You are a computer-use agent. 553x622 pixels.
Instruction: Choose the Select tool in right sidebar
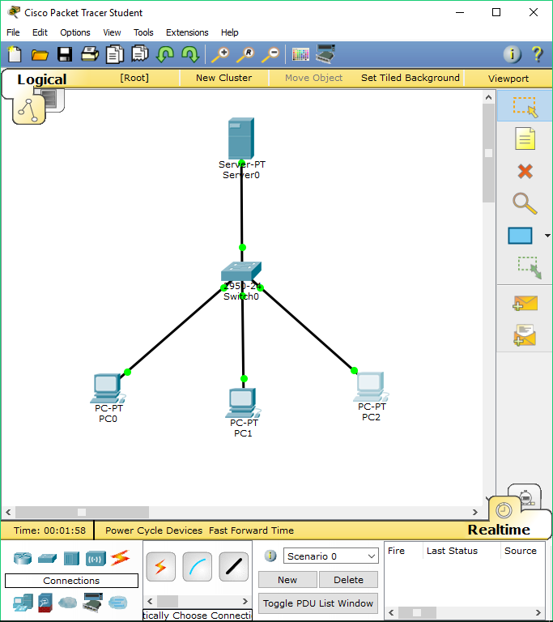click(x=525, y=106)
